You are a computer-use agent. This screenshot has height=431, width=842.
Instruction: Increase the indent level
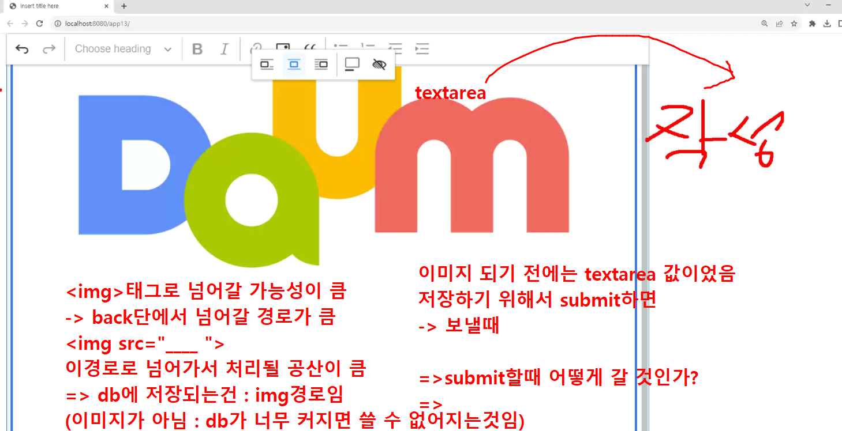click(x=422, y=49)
